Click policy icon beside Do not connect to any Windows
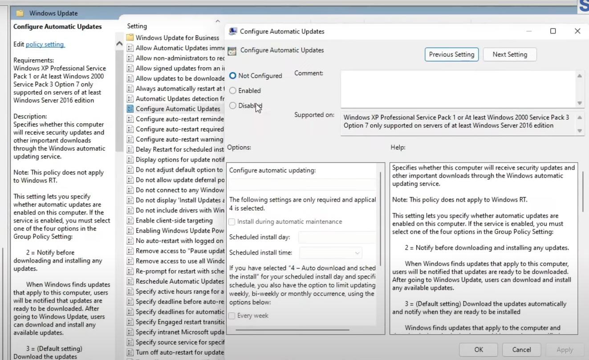589x360 pixels. click(130, 190)
